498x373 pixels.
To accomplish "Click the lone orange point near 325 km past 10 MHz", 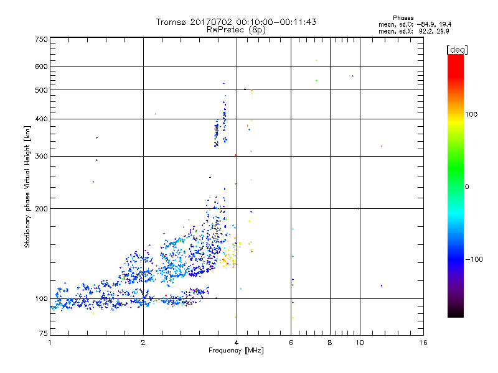I will pos(382,146).
